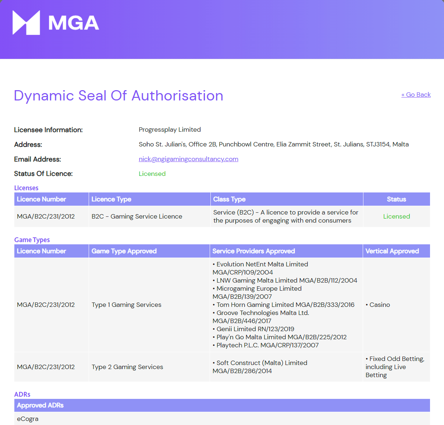The image size is (444, 425).
Task: Click the Licensed status next to Status Of Licence
Action: (x=152, y=174)
